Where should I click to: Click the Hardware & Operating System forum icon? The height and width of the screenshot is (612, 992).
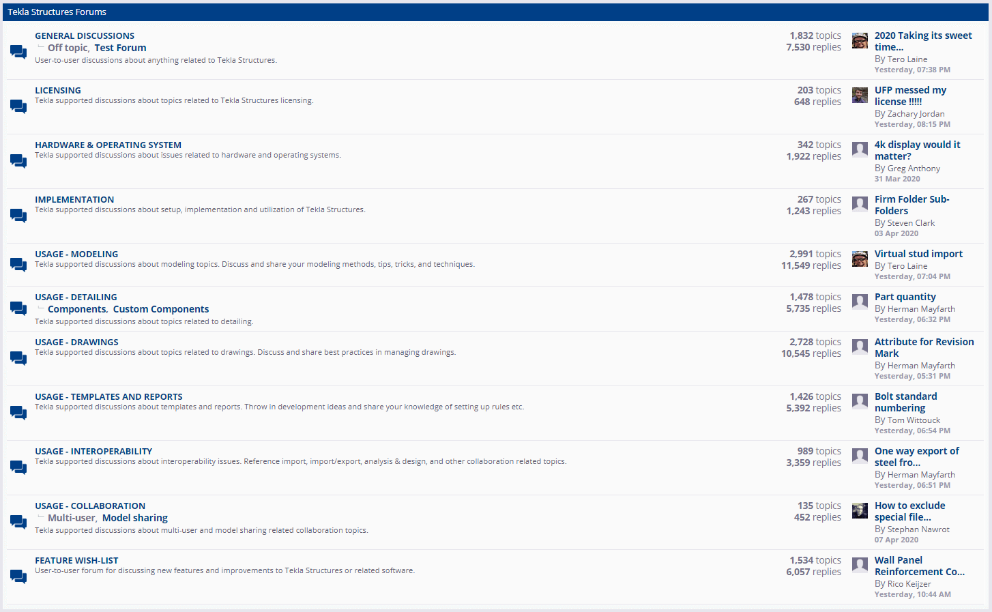[x=18, y=161]
